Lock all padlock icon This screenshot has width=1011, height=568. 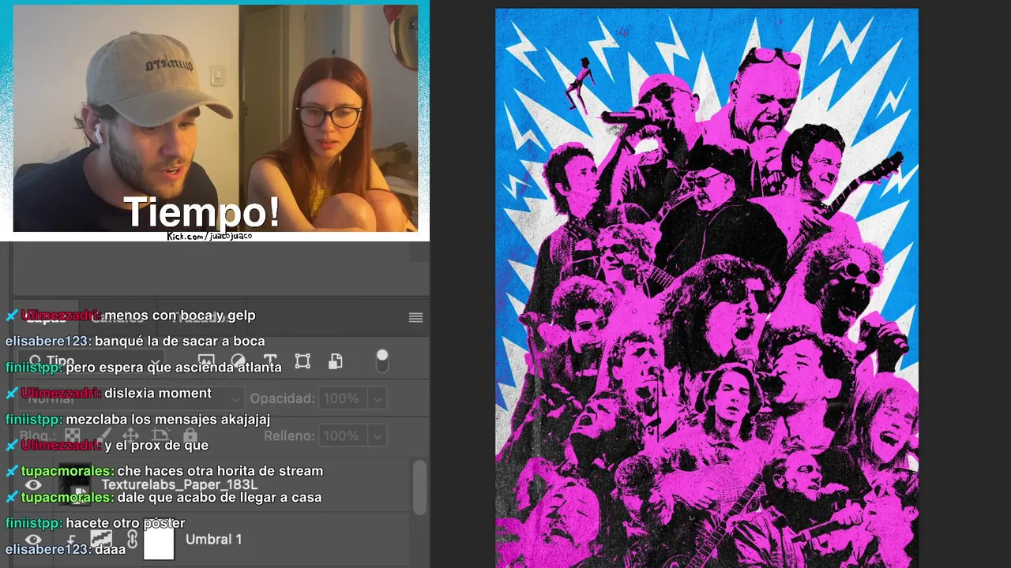point(190,435)
